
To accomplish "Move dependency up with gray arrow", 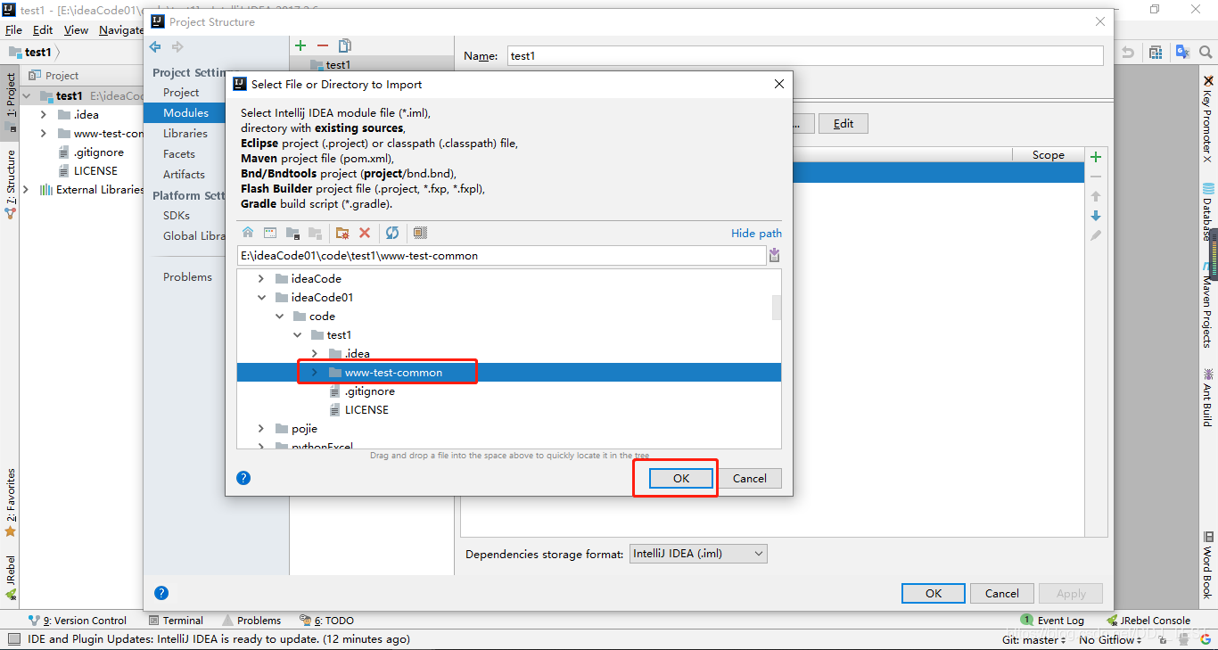I will [x=1096, y=196].
